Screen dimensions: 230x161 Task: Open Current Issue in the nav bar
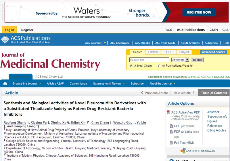(x=78, y=84)
